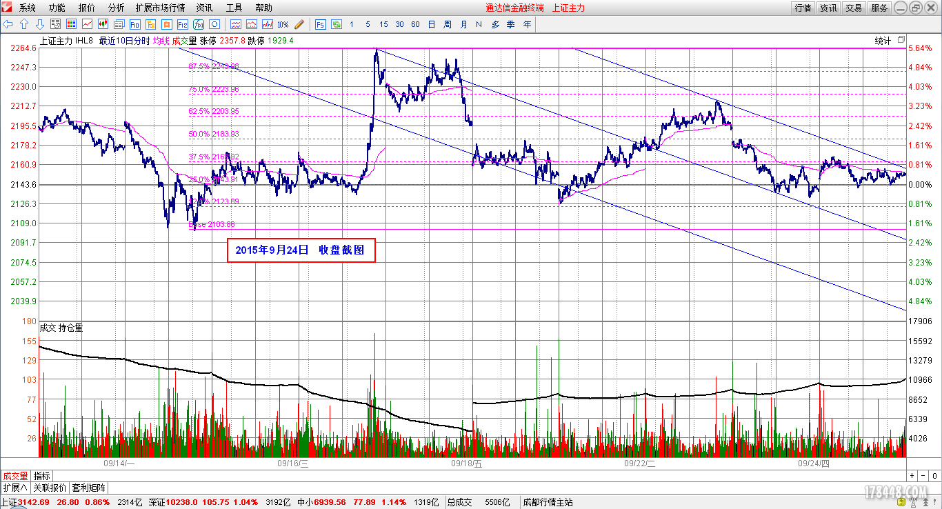This screenshot has height=509, width=942.
Task: Switch to the 指标 tab
Action: [42, 476]
